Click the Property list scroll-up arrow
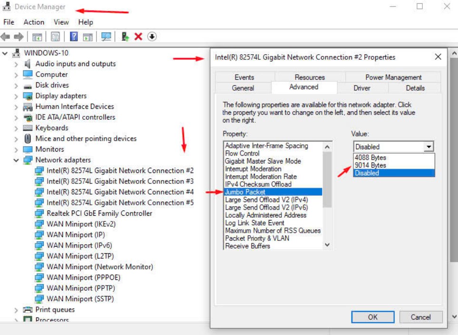Image resolution: width=458 pixels, height=335 pixels. tap(327, 147)
